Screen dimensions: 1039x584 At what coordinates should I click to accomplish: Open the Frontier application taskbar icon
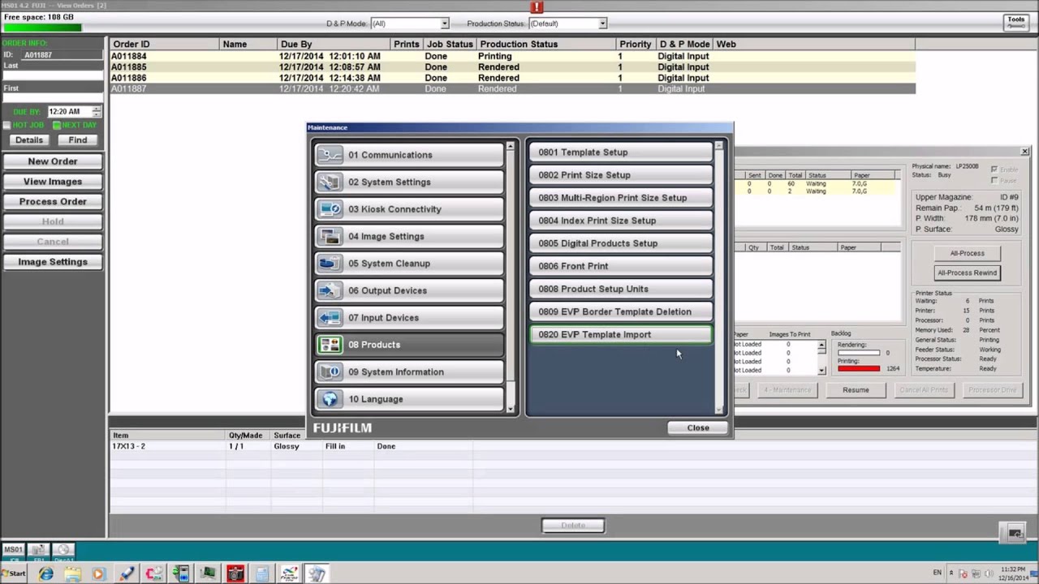tap(289, 574)
